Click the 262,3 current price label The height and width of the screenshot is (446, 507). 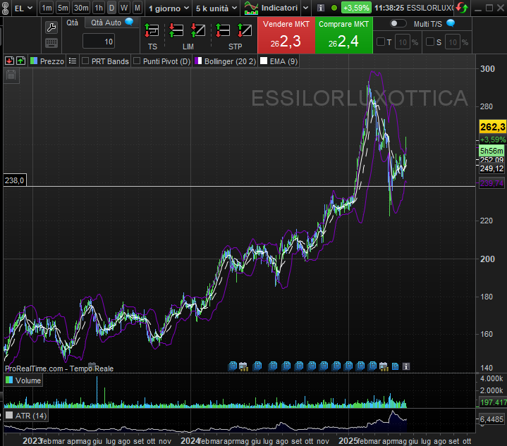click(x=492, y=127)
